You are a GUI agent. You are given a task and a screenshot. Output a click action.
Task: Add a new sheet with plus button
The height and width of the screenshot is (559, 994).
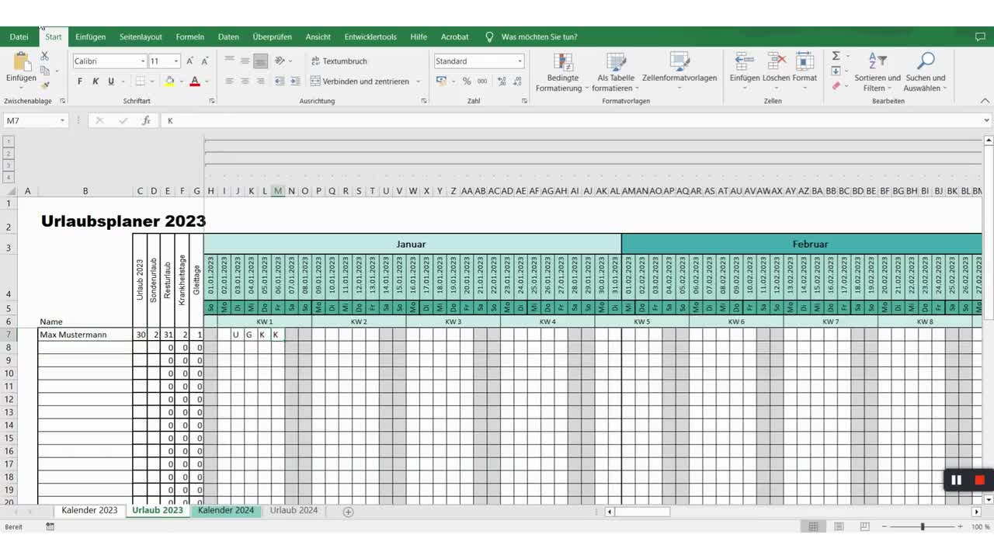click(x=348, y=512)
